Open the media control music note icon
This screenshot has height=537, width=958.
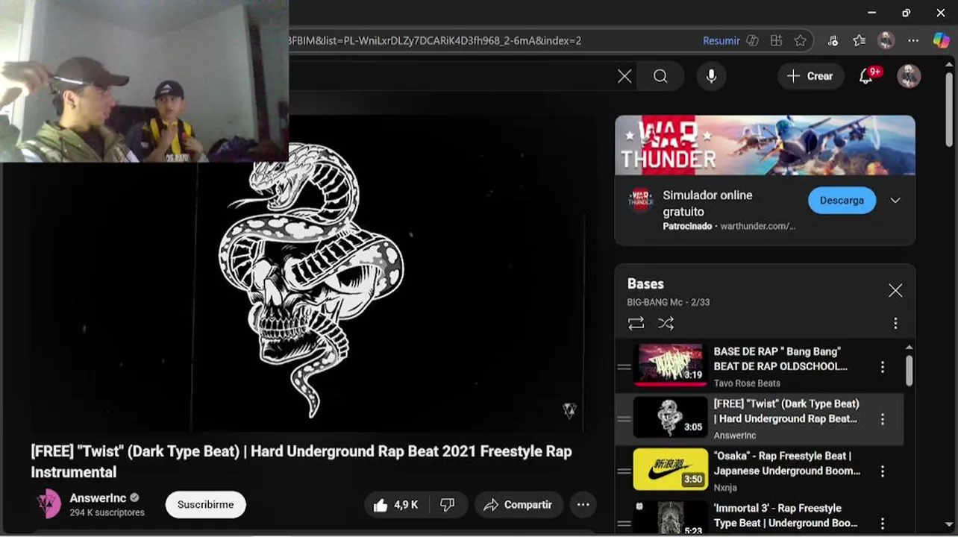point(833,41)
